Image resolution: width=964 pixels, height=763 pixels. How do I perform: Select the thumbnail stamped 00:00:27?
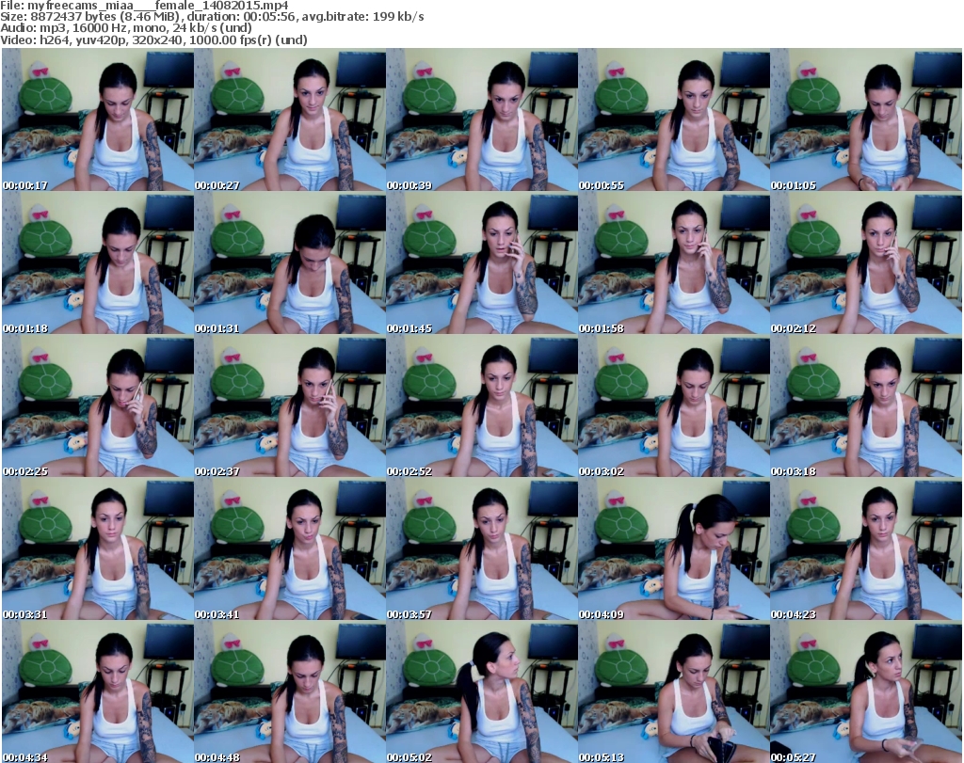[290, 119]
